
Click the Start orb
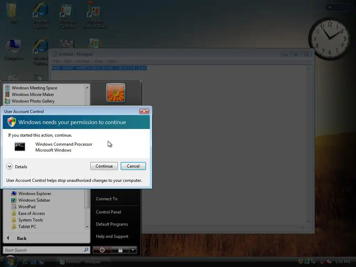tap(10, 261)
